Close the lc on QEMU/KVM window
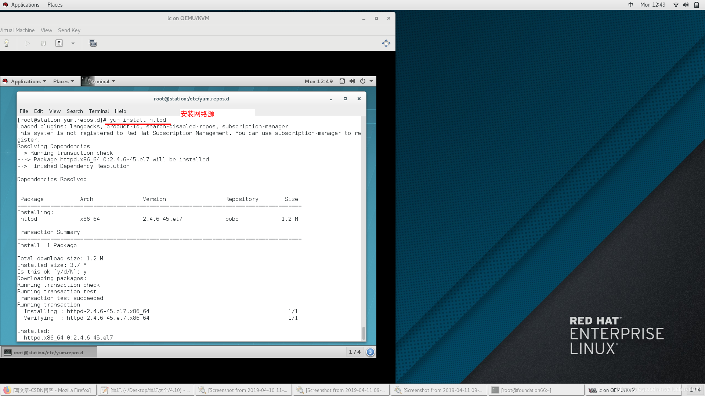Screen dimensions: 705x396 point(389,18)
